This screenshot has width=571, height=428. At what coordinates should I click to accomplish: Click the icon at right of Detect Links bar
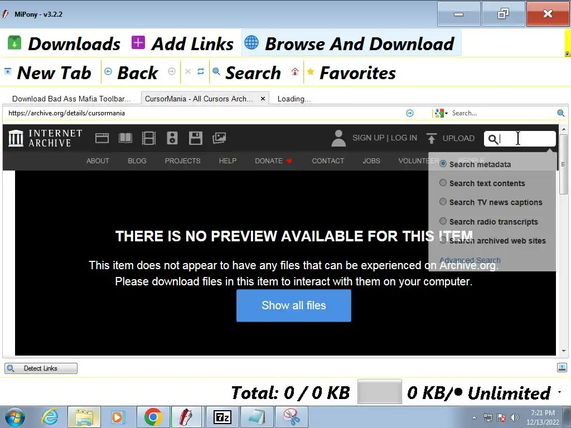[562, 368]
